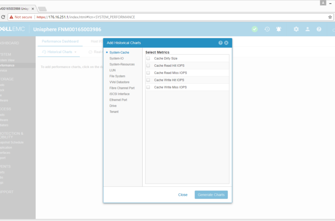This screenshot has width=335, height=221.
Task: Click the Generate Charts button
Action: (211, 195)
